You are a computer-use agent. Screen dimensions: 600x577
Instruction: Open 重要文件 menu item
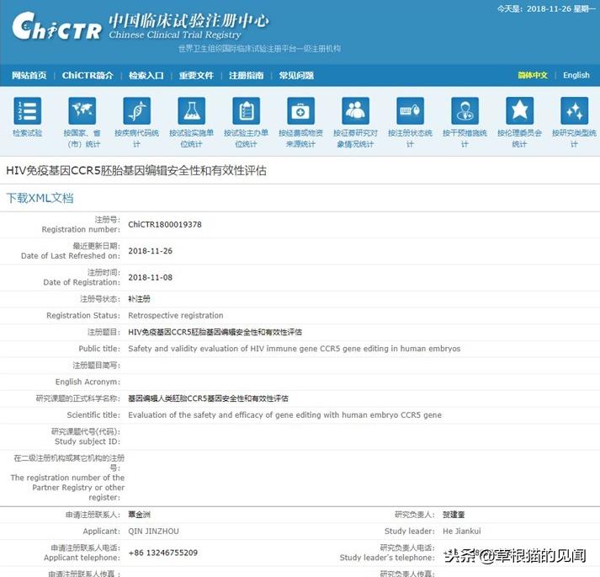(196, 76)
